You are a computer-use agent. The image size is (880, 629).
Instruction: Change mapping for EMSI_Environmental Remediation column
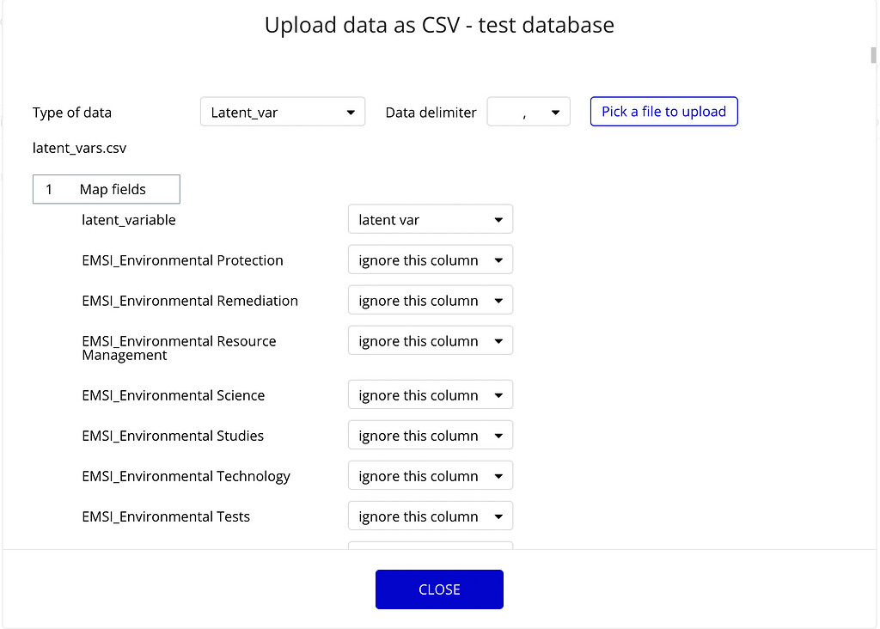[430, 300]
